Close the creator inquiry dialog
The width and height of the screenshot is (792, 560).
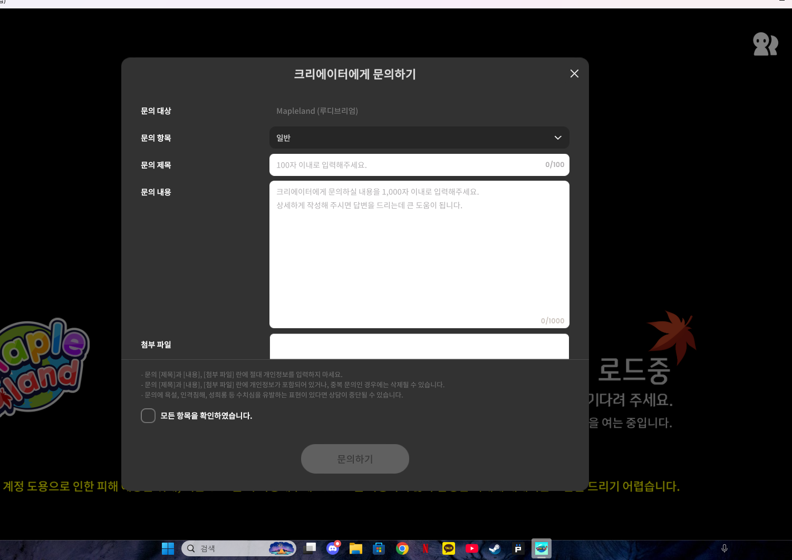[574, 74]
